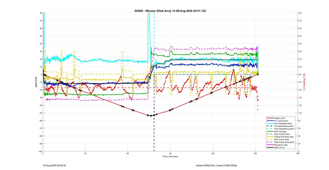Click the x-axis tick label '120'
329x170 pixels.
click(x=213, y=153)
